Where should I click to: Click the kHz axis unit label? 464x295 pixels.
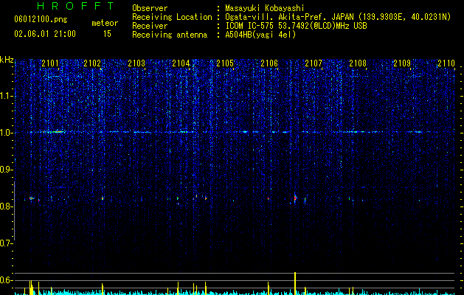(7, 60)
